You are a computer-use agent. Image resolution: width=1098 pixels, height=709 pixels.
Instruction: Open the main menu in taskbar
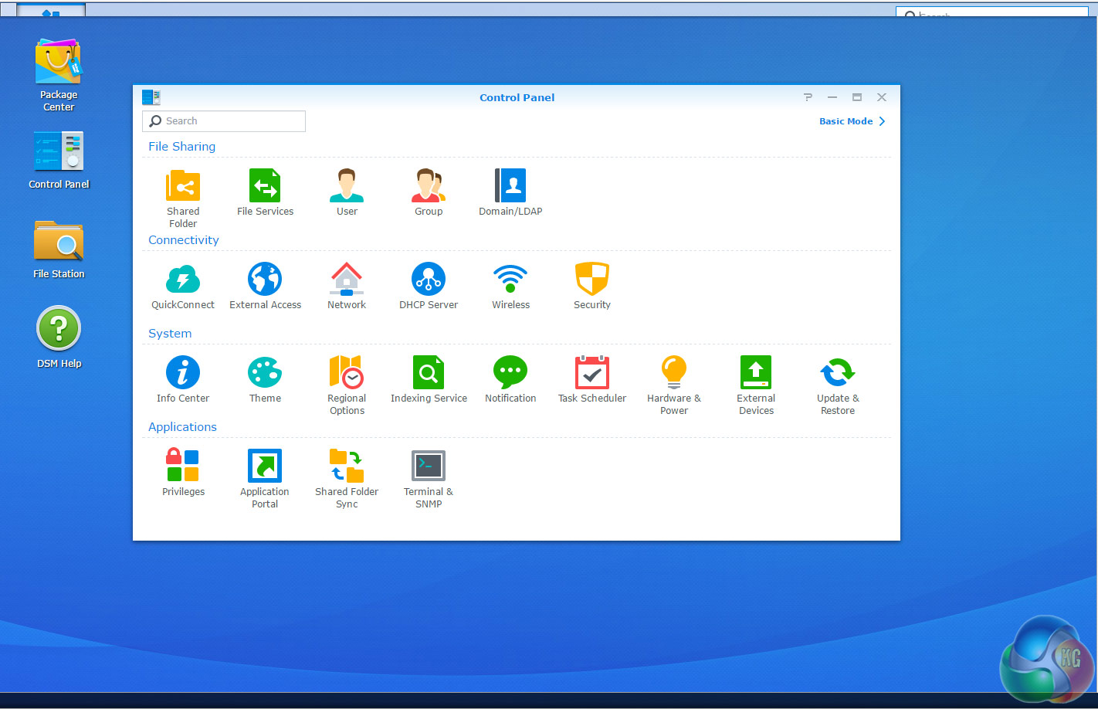point(51,11)
